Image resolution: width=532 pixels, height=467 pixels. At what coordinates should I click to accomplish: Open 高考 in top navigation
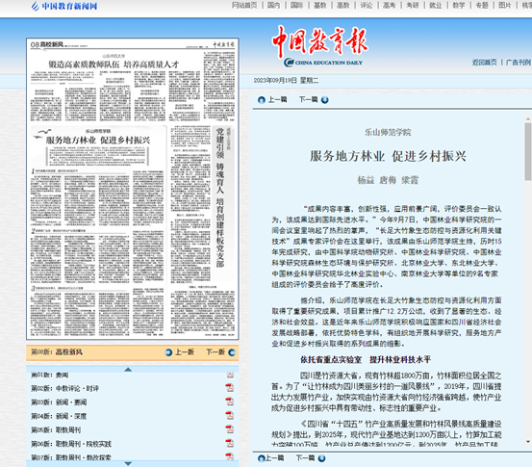pos(390,6)
